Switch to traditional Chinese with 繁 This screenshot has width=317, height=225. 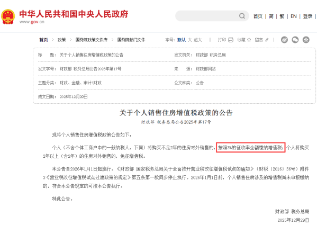coord(282,16)
